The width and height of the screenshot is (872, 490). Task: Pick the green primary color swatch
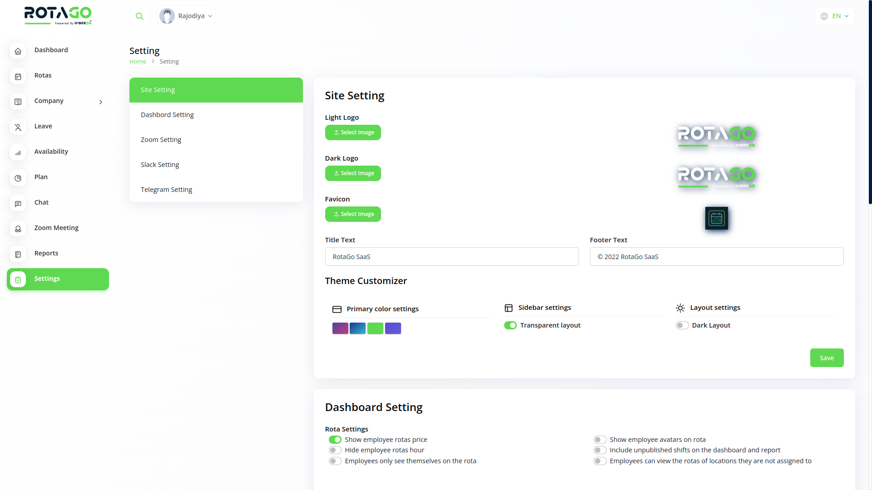[375, 328]
